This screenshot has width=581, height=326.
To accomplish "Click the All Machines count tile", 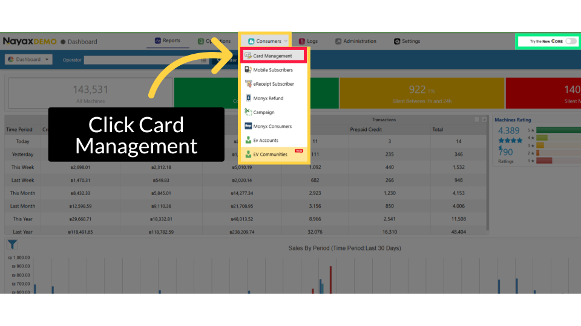I will click(x=90, y=93).
